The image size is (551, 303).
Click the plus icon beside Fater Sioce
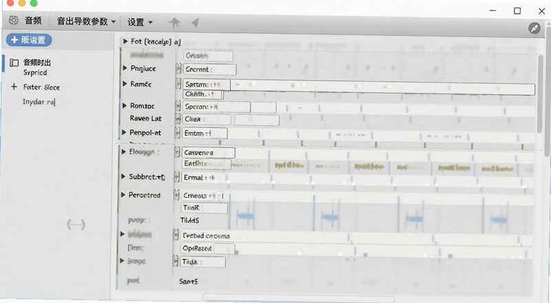[x=14, y=87]
